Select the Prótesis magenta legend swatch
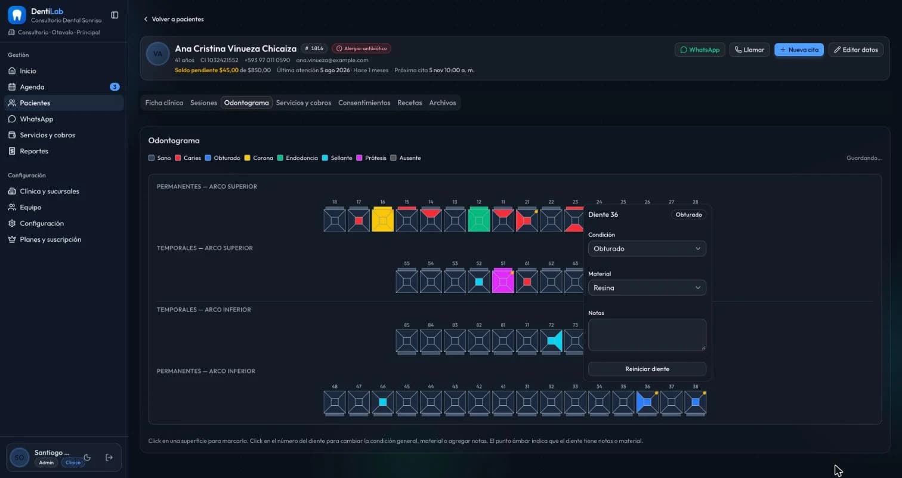 (x=359, y=158)
